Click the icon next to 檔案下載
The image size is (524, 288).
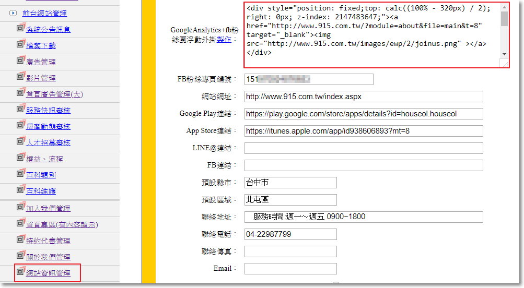pyautogui.click(x=21, y=45)
